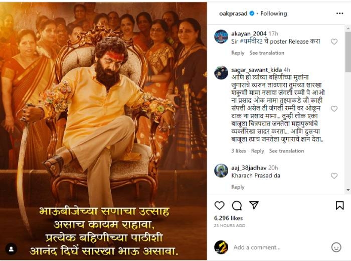Open the oakprasad profile link
Screen dimensions: 351x261
[x=233, y=13]
